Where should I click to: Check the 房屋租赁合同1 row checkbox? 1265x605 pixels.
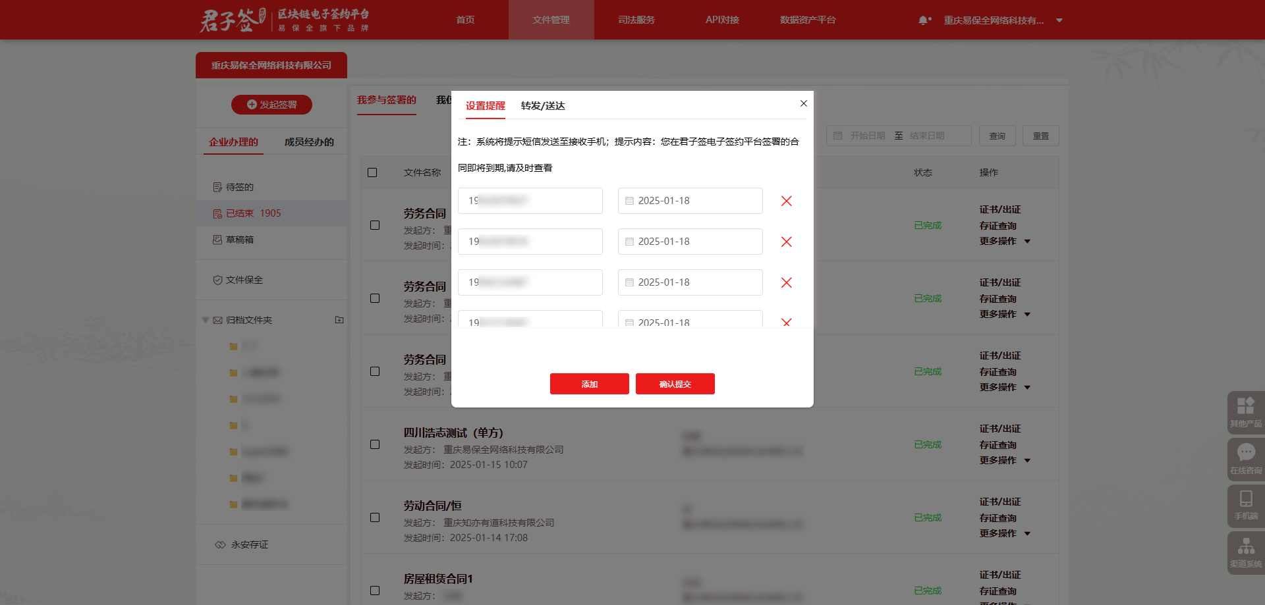coord(375,591)
